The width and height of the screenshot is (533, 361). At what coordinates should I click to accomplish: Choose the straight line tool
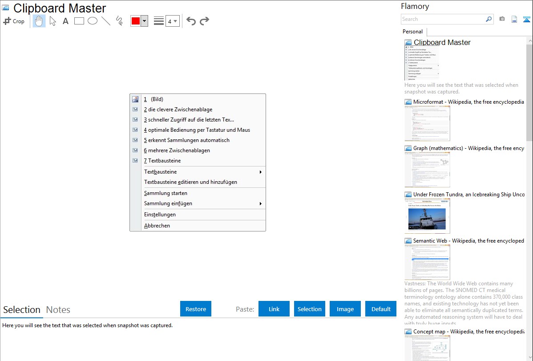[106, 21]
